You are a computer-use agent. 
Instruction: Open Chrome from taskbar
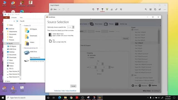[71, 97]
